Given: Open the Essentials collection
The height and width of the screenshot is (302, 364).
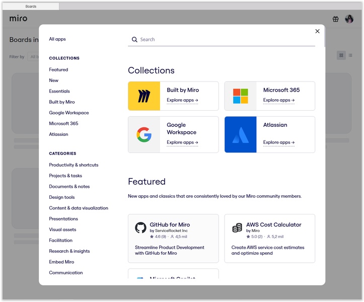Looking at the screenshot, I should pyautogui.click(x=59, y=91).
